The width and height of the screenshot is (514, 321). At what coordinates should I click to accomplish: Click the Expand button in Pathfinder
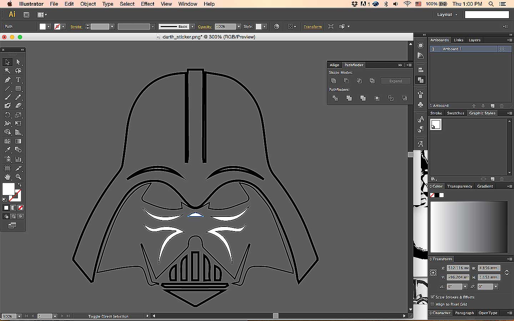pyautogui.click(x=395, y=81)
